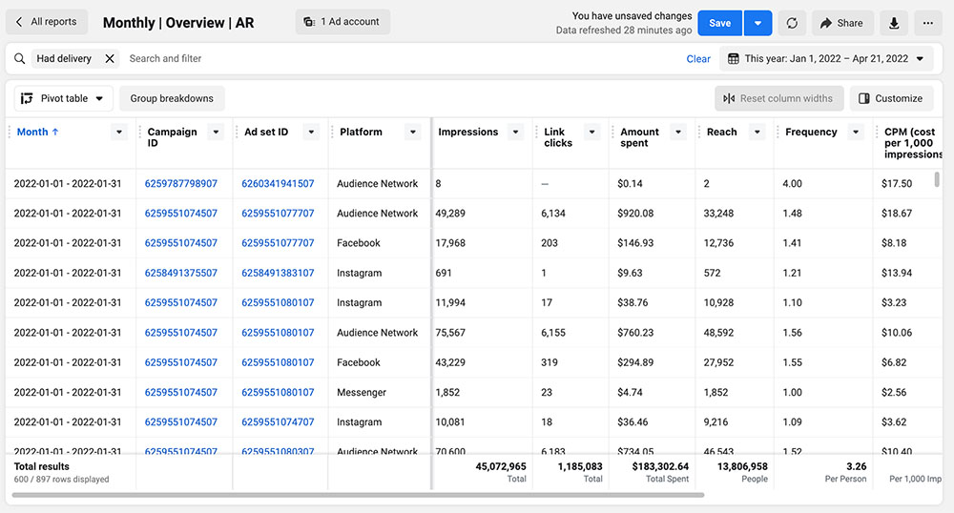Image resolution: width=954 pixels, height=513 pixels.
Task: Click Reset column widths
Action: point(778,98)
